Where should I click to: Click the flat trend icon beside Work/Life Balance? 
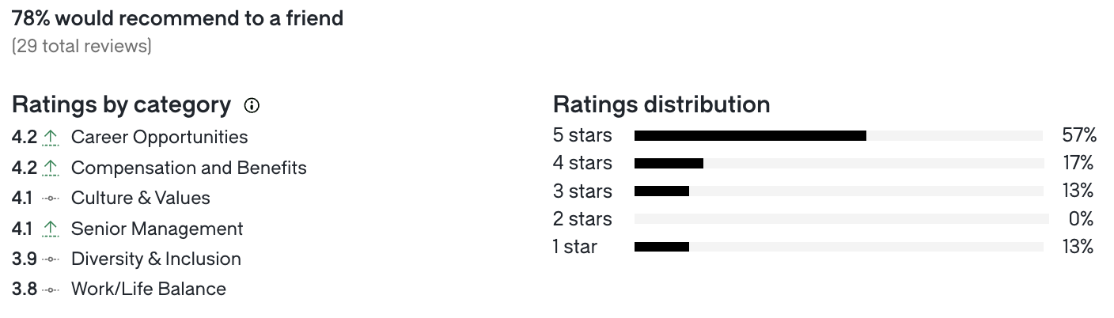(51, 290)
